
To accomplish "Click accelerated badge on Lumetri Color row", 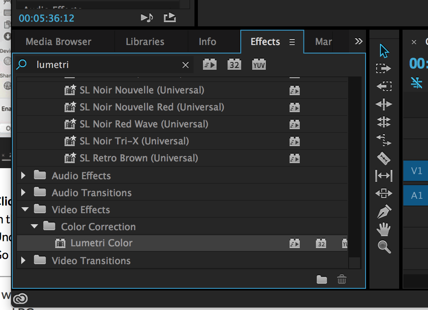I will (295, 243).
